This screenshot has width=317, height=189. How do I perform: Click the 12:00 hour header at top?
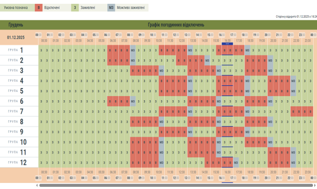pyautogui.click(x=176, y=34)
